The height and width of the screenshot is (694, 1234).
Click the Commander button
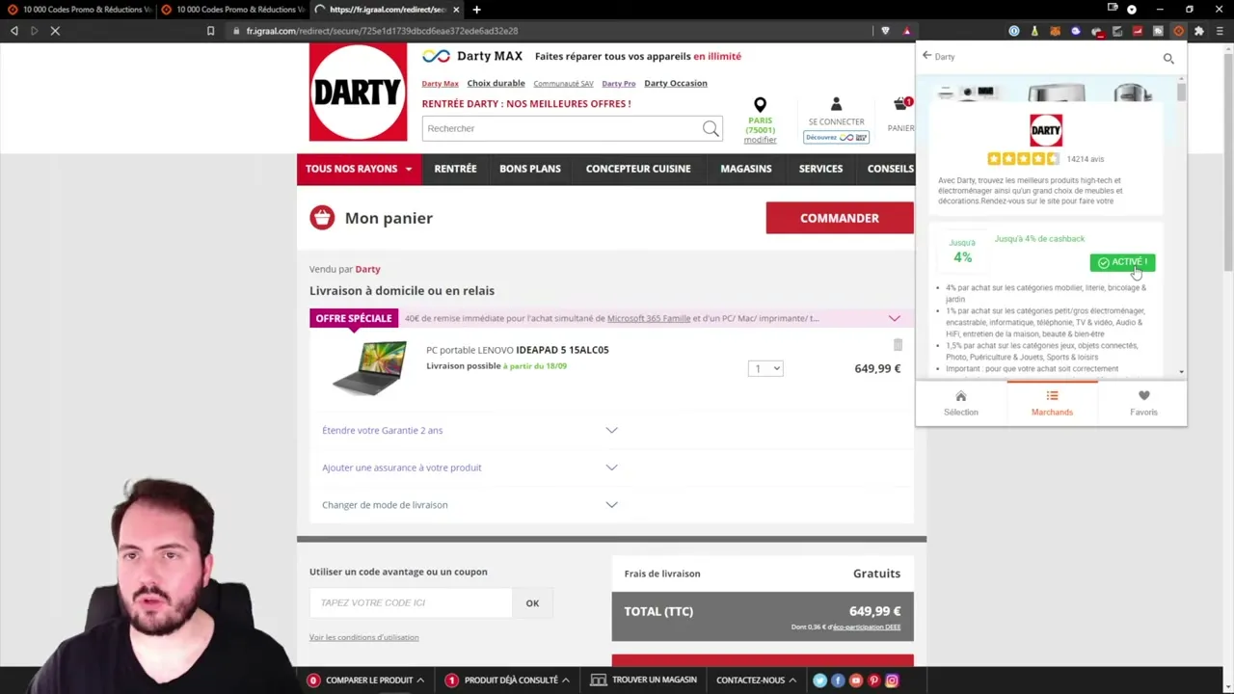tap(839, 218)
